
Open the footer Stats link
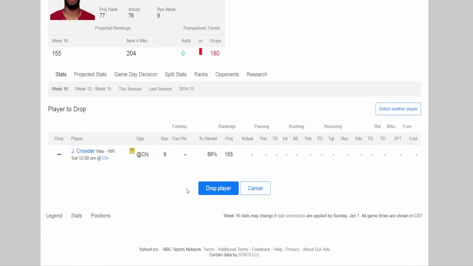[76, 216]
